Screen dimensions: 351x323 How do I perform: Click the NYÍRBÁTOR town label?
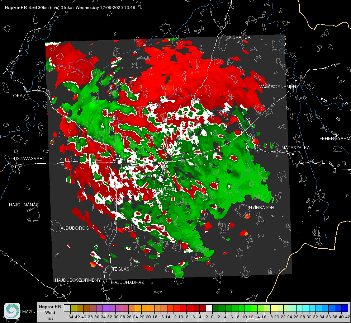click(x=261, y=208)
